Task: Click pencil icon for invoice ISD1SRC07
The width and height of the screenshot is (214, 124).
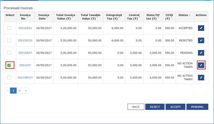Action: pos(201,77)
